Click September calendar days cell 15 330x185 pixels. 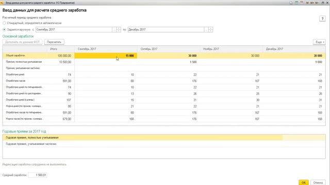[106, 100]
